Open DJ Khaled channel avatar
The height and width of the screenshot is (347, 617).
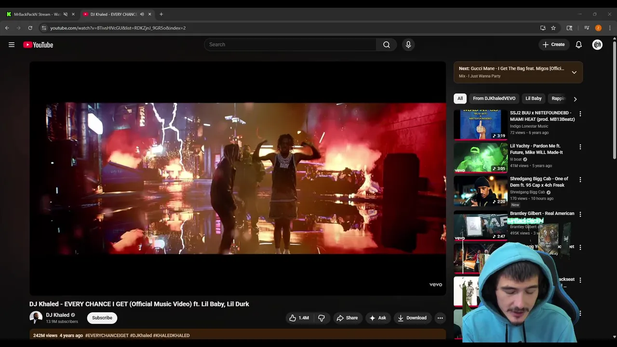tap(36, 318)
